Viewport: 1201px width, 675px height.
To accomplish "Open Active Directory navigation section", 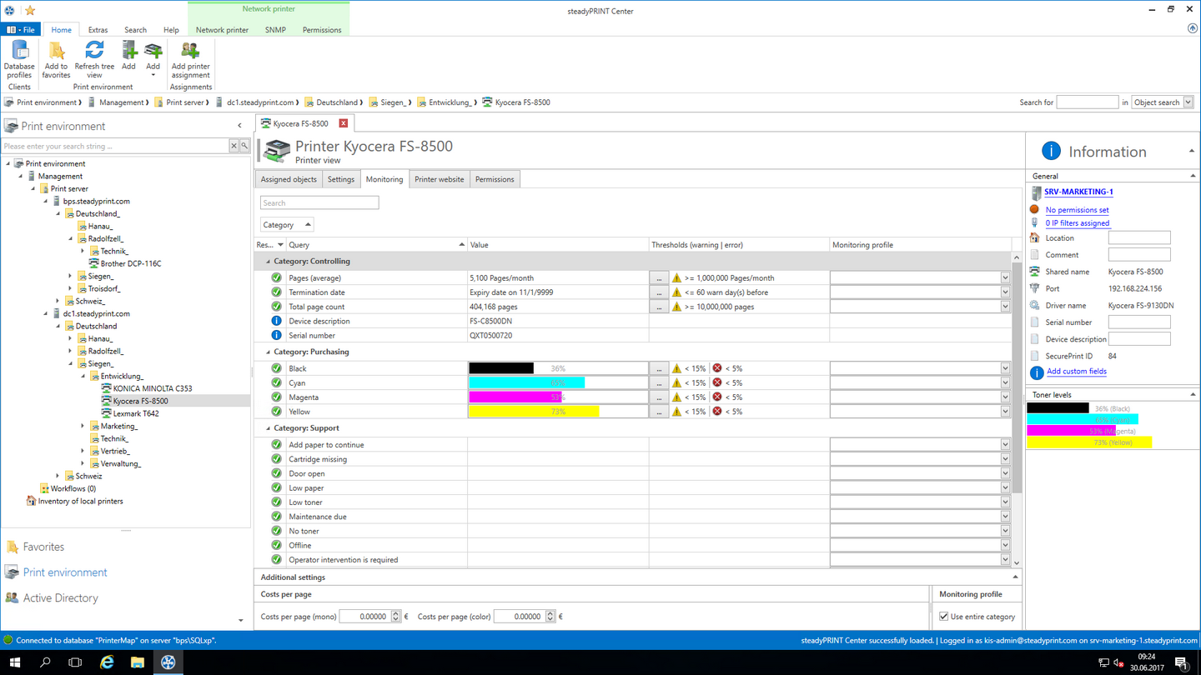I will (x=60, y=597).
